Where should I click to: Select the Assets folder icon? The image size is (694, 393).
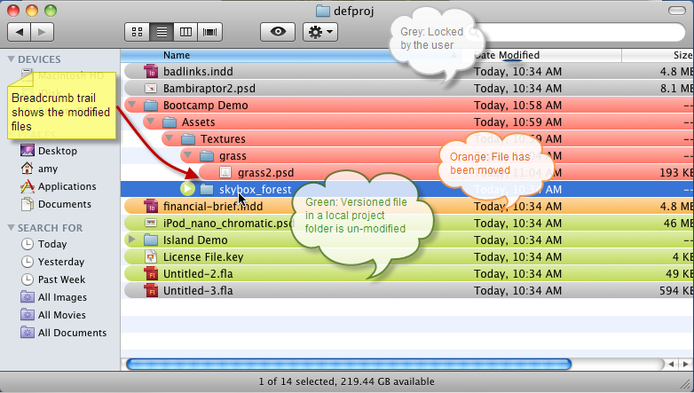[170, 122]
